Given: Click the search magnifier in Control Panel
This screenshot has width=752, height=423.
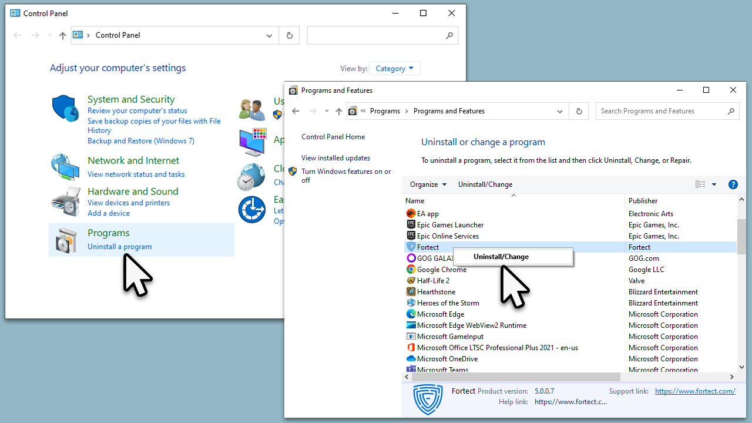Looking at the screenshot, I should coord(449,35).
